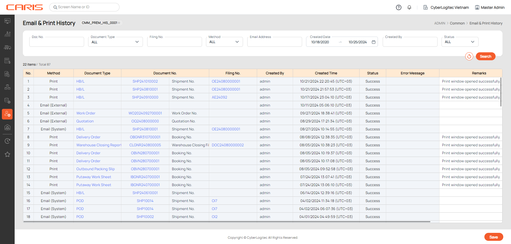Open the notifications bell
The height and width of the screenshot is (244, 511).
(409, 7)
